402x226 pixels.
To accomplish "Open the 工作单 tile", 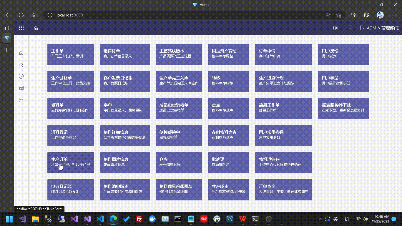I will [x=70, y=54].
